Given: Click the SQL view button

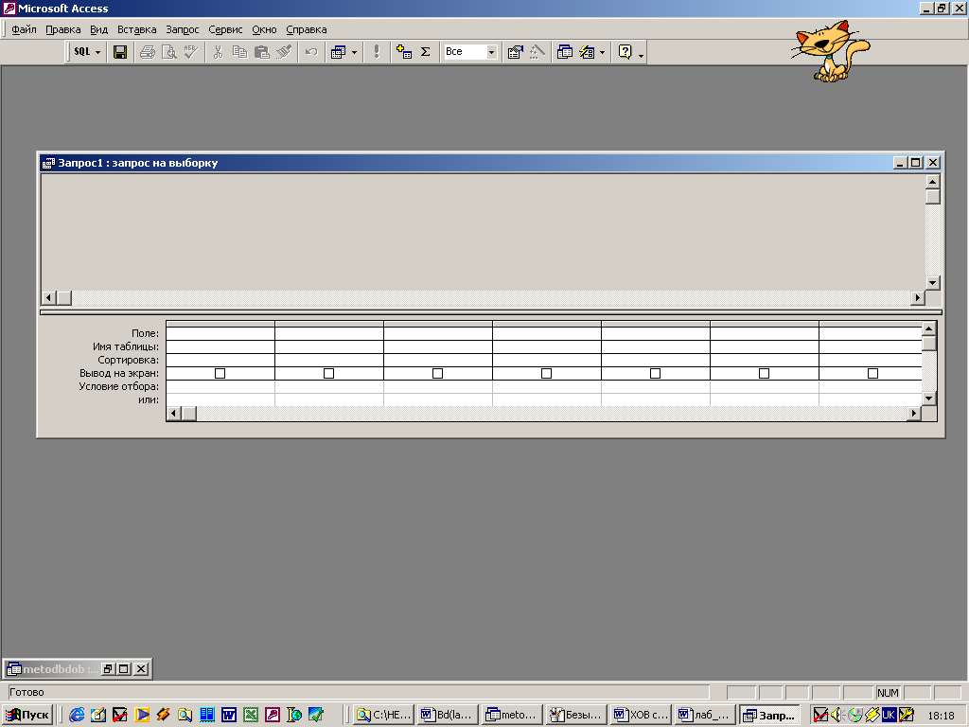Looking at the screenshot, I should point(82,52).
